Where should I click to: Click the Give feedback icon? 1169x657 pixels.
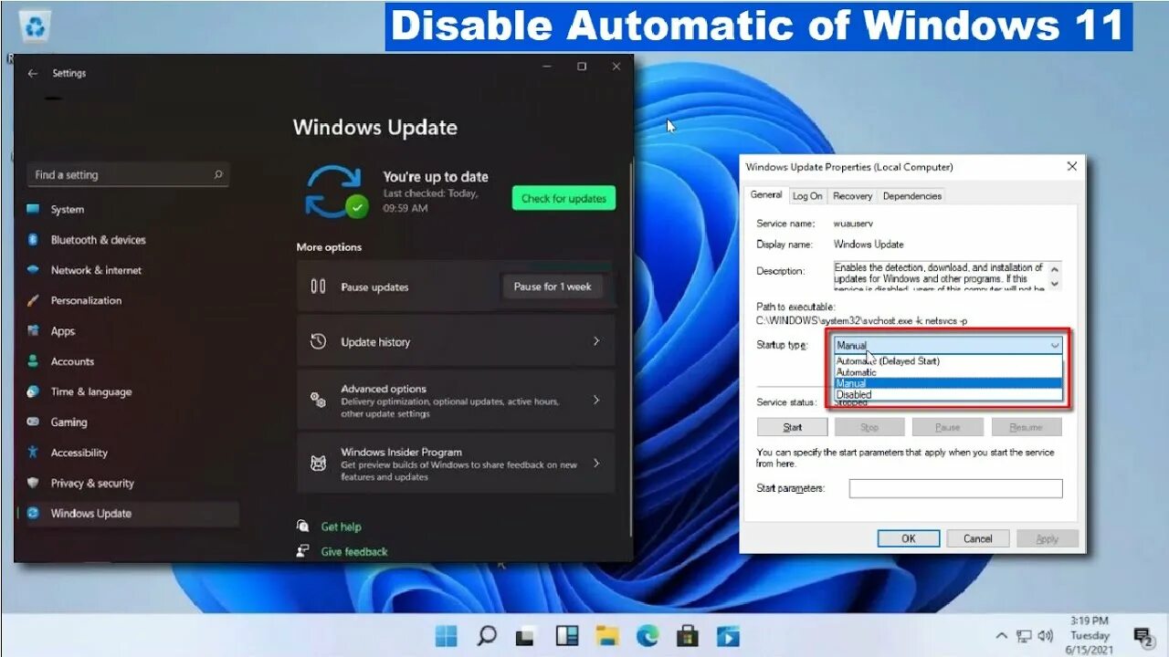pyautogui.click(x=303, y=551)
